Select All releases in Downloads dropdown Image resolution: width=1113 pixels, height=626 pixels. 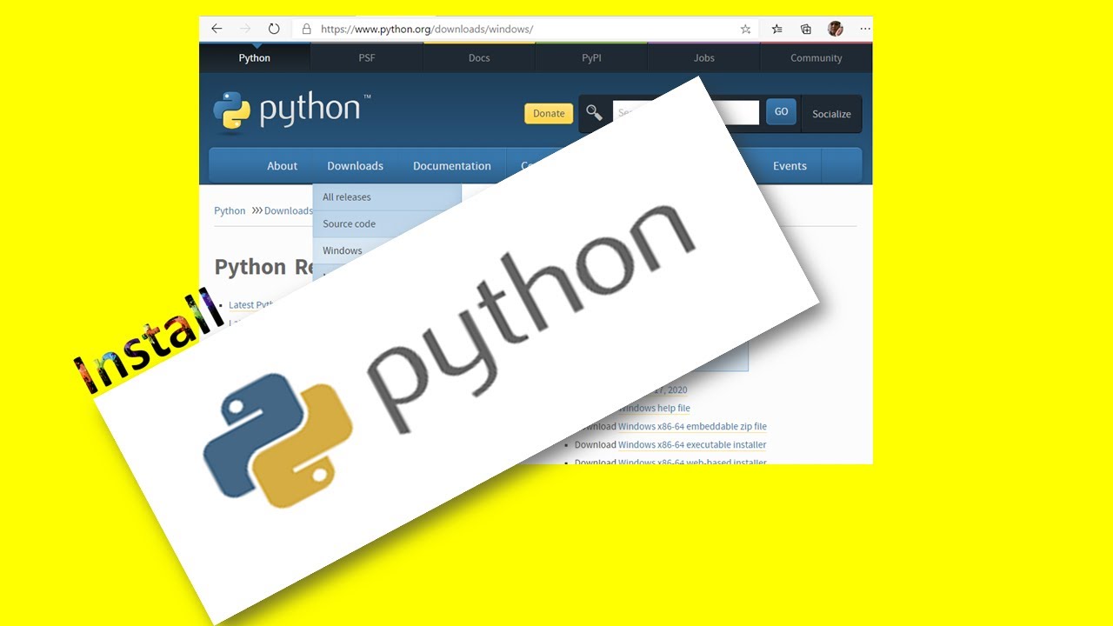(387, 197)
